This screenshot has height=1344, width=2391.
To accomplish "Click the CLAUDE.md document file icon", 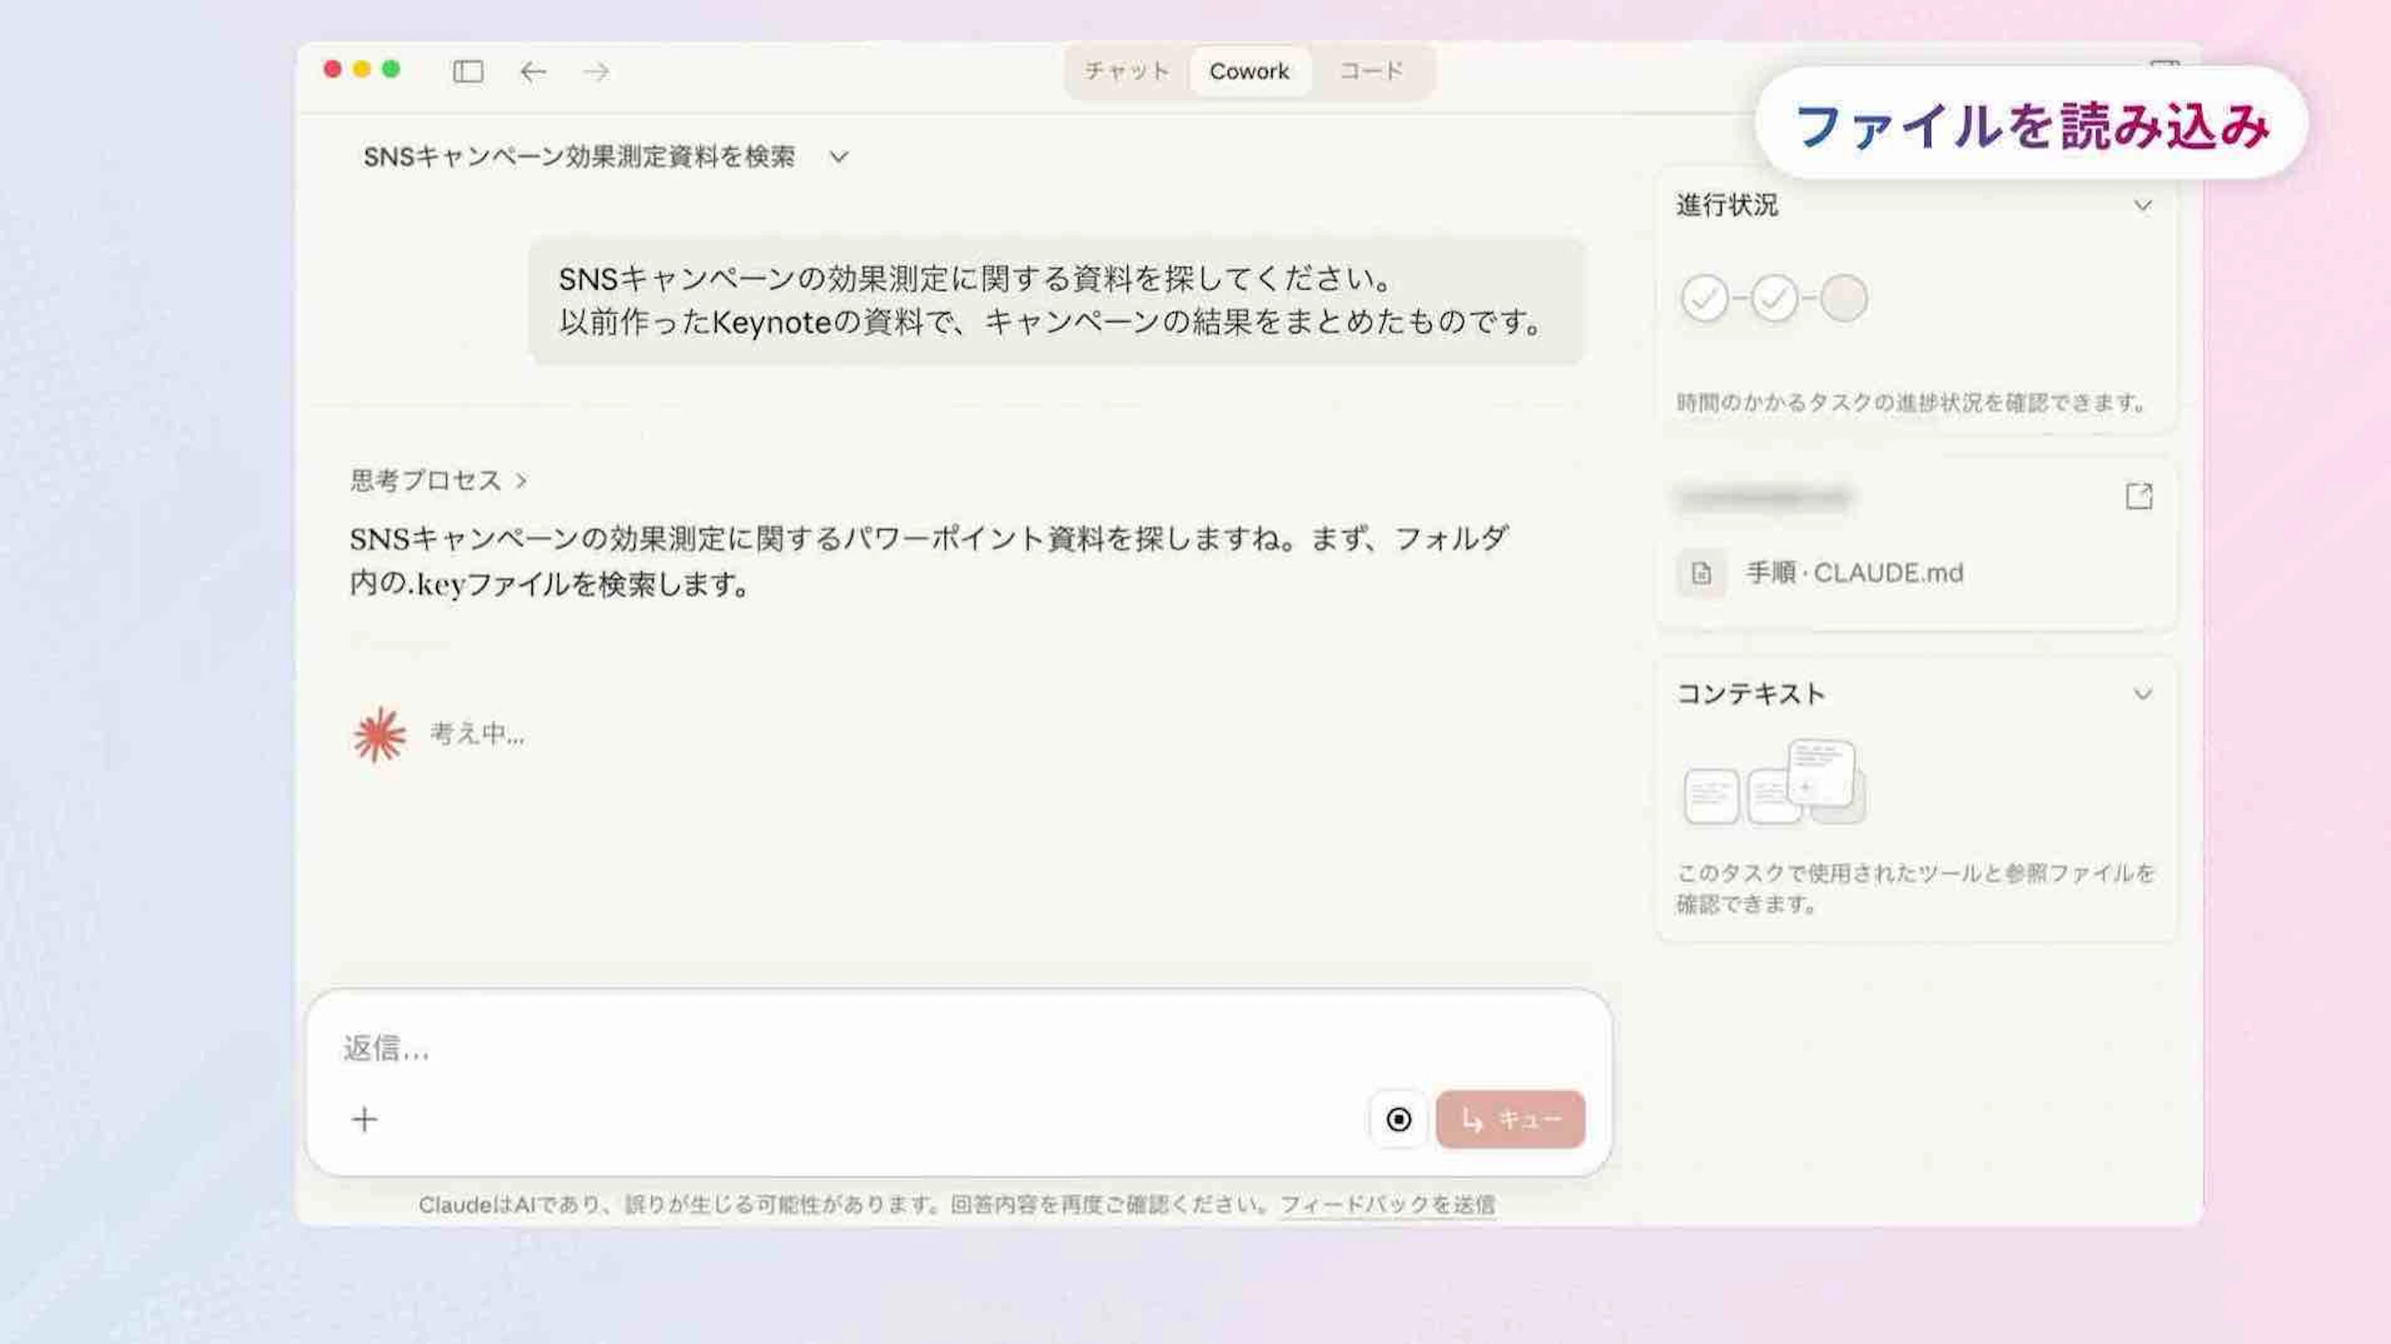I will [1701, 573].
